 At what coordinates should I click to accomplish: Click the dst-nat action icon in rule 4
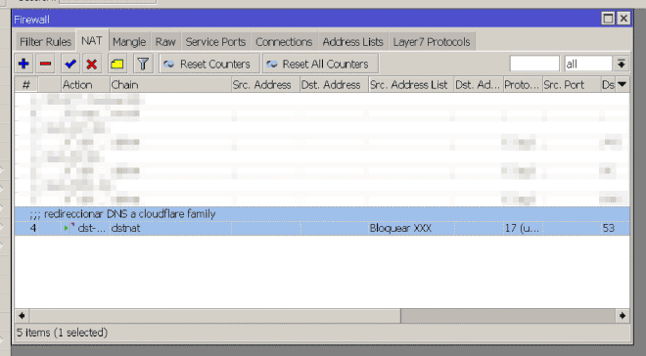(x=69, y=228)
